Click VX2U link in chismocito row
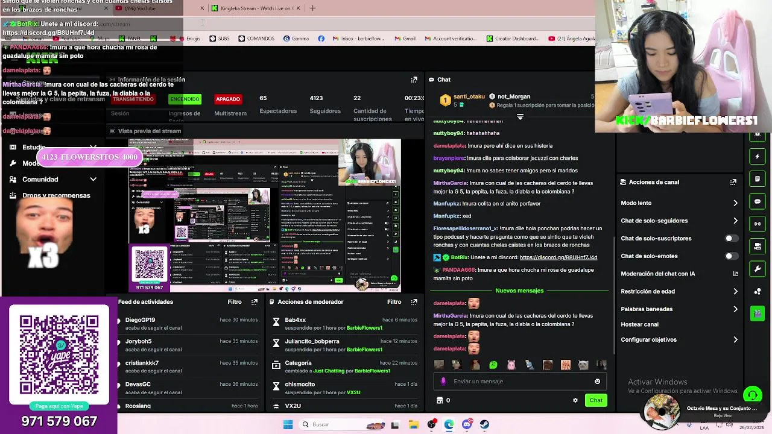The width and height of the screenshot is (772, 434). pyautogui.click(x=353, y=393)
